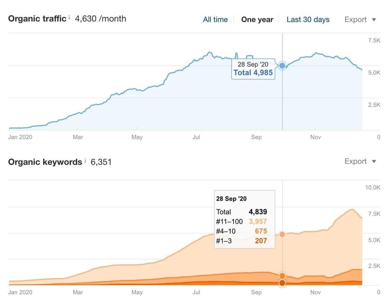The image size is (389, 298).
Task: Click the 'Total 4,985' tooltip value
Action: coord(253,72)
